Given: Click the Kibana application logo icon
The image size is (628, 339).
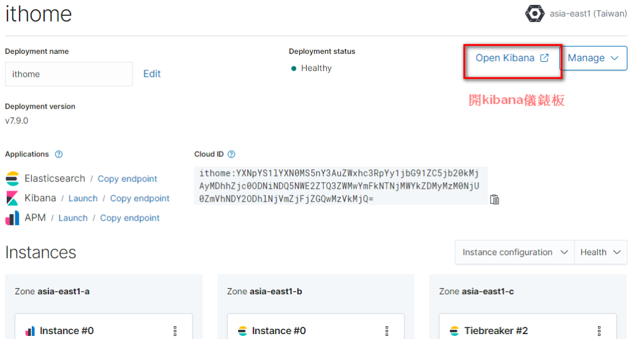Looking at the screenshot, I should [x=12, y=198].
